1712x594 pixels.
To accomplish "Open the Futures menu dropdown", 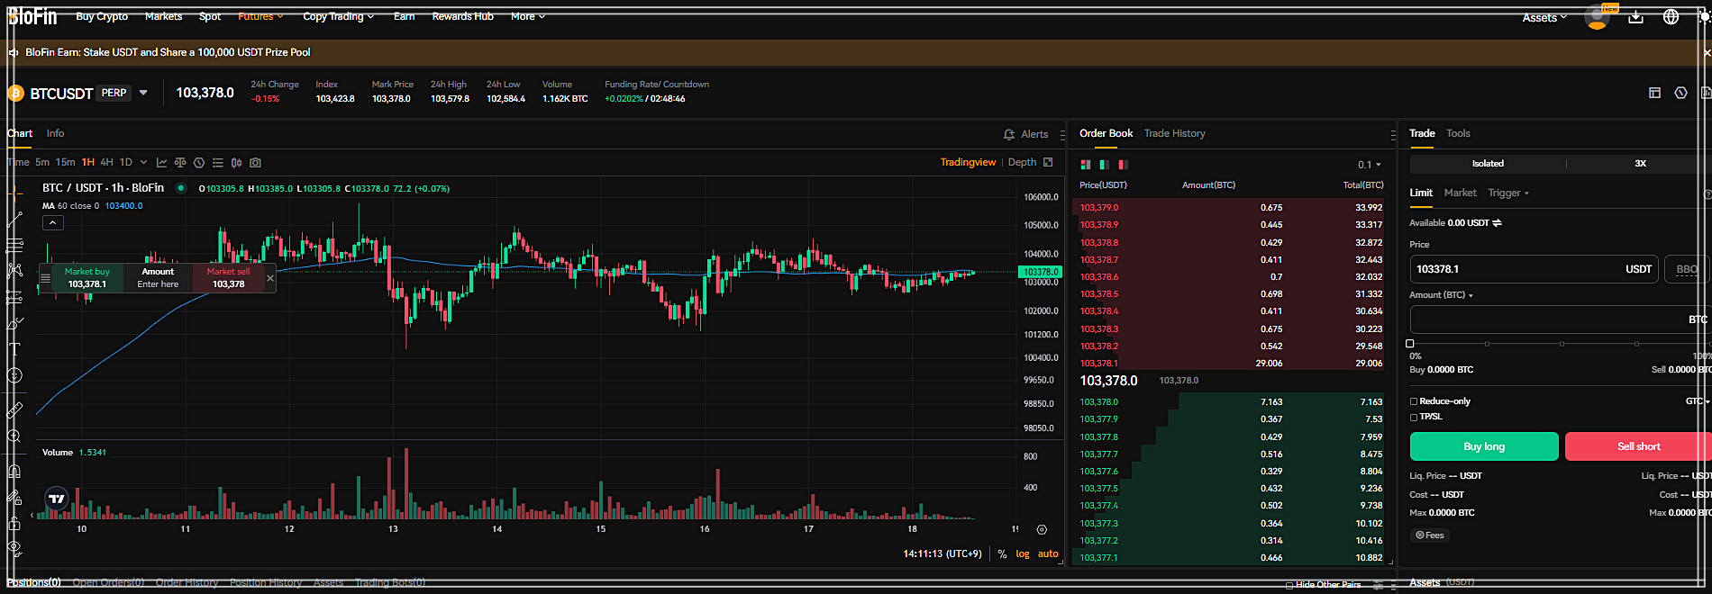I will 260,16.
